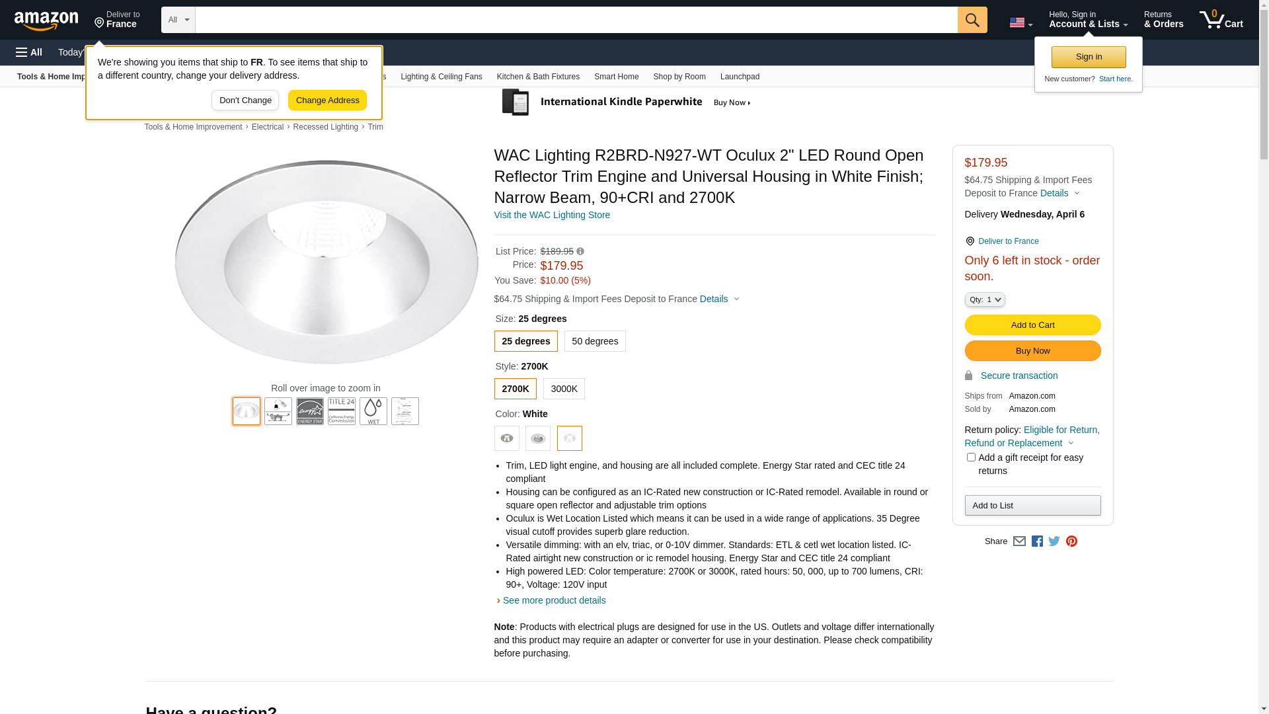Select the 3000K style option

coord(564,389)
